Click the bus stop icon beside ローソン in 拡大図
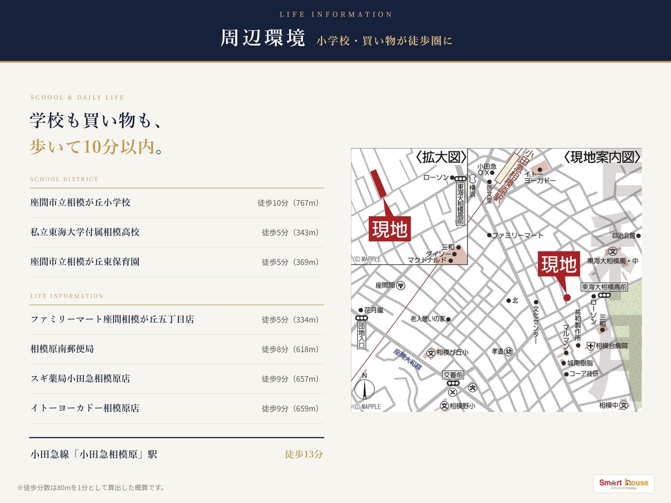 pyautogui.click(x=460, y=178)
